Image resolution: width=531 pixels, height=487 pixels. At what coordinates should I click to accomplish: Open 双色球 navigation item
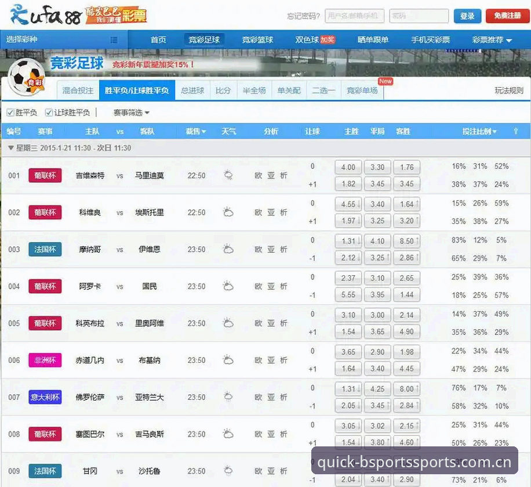[x=315, y=39]
